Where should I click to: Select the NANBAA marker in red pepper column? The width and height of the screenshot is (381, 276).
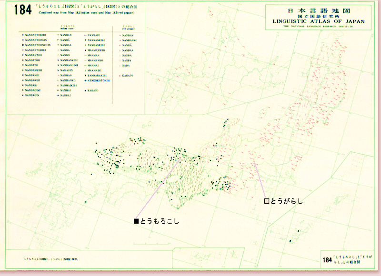tap(120, 50)
